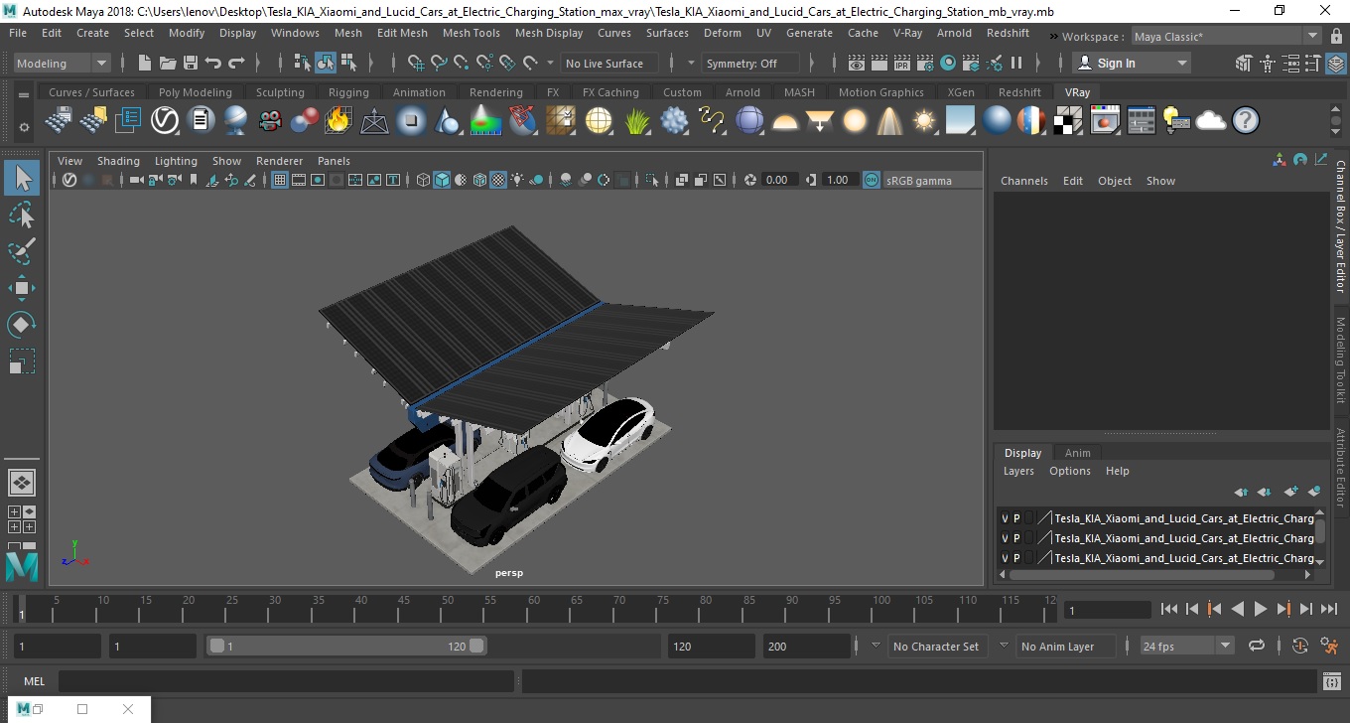
Task: Click the V-Ray sun light shelf icon
Action: (925, 121)
